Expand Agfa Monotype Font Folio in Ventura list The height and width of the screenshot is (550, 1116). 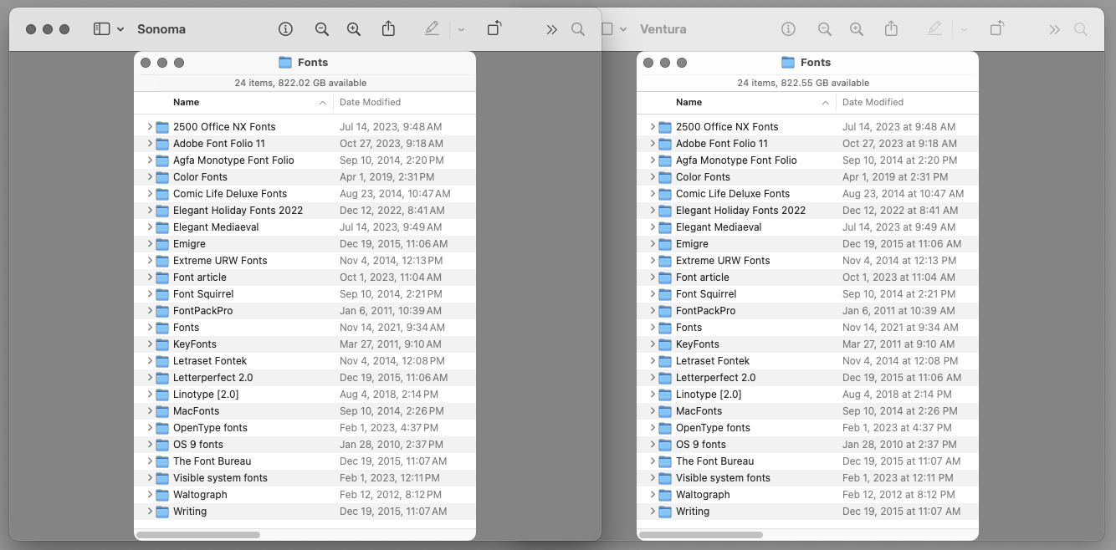652,160
